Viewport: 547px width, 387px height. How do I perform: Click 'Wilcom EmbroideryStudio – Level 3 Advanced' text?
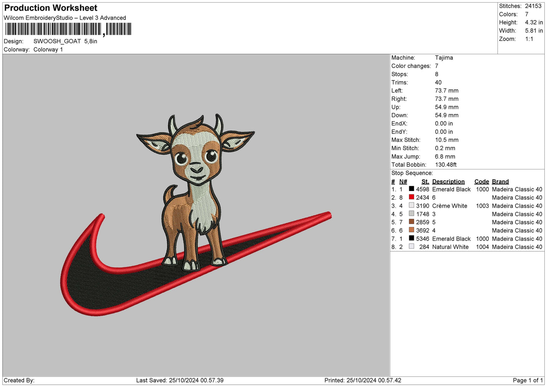[65, 18]
